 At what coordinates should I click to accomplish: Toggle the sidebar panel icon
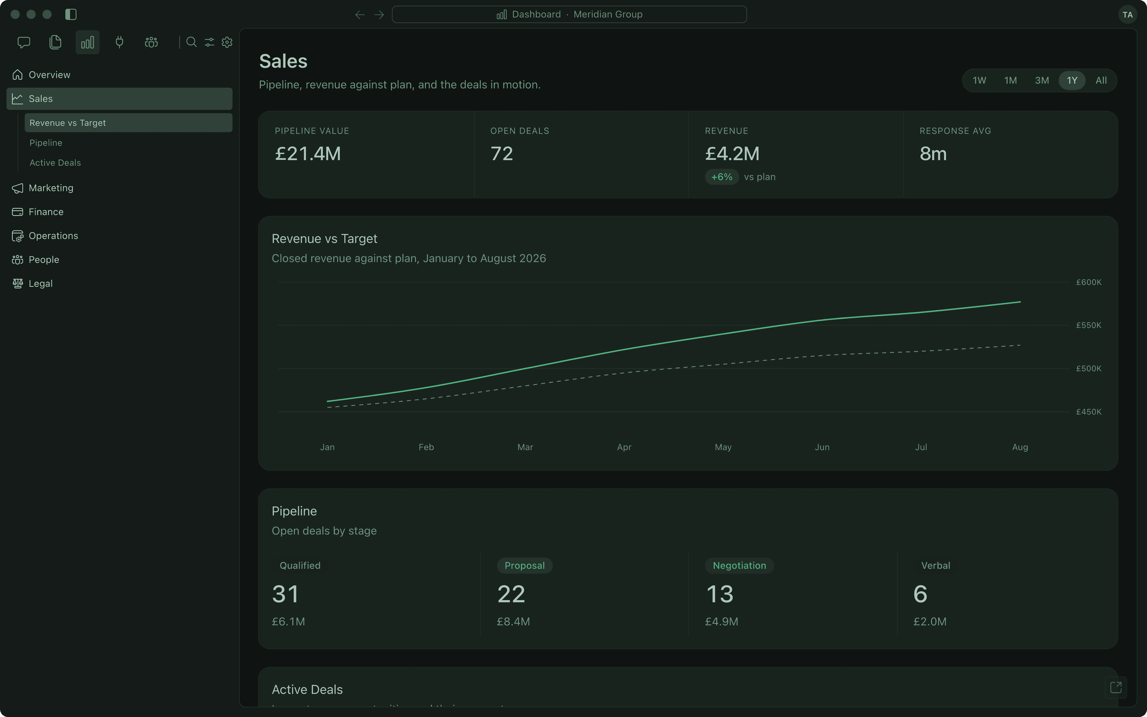click(x=70, y=14)
